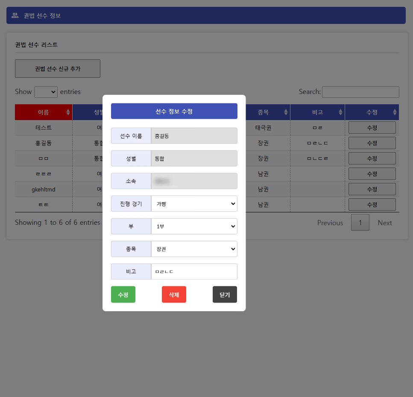The width and height of the screenshot is (413, 397).
Task: Open the 종목 dropdown showing 장권
Action: point(194,249)
